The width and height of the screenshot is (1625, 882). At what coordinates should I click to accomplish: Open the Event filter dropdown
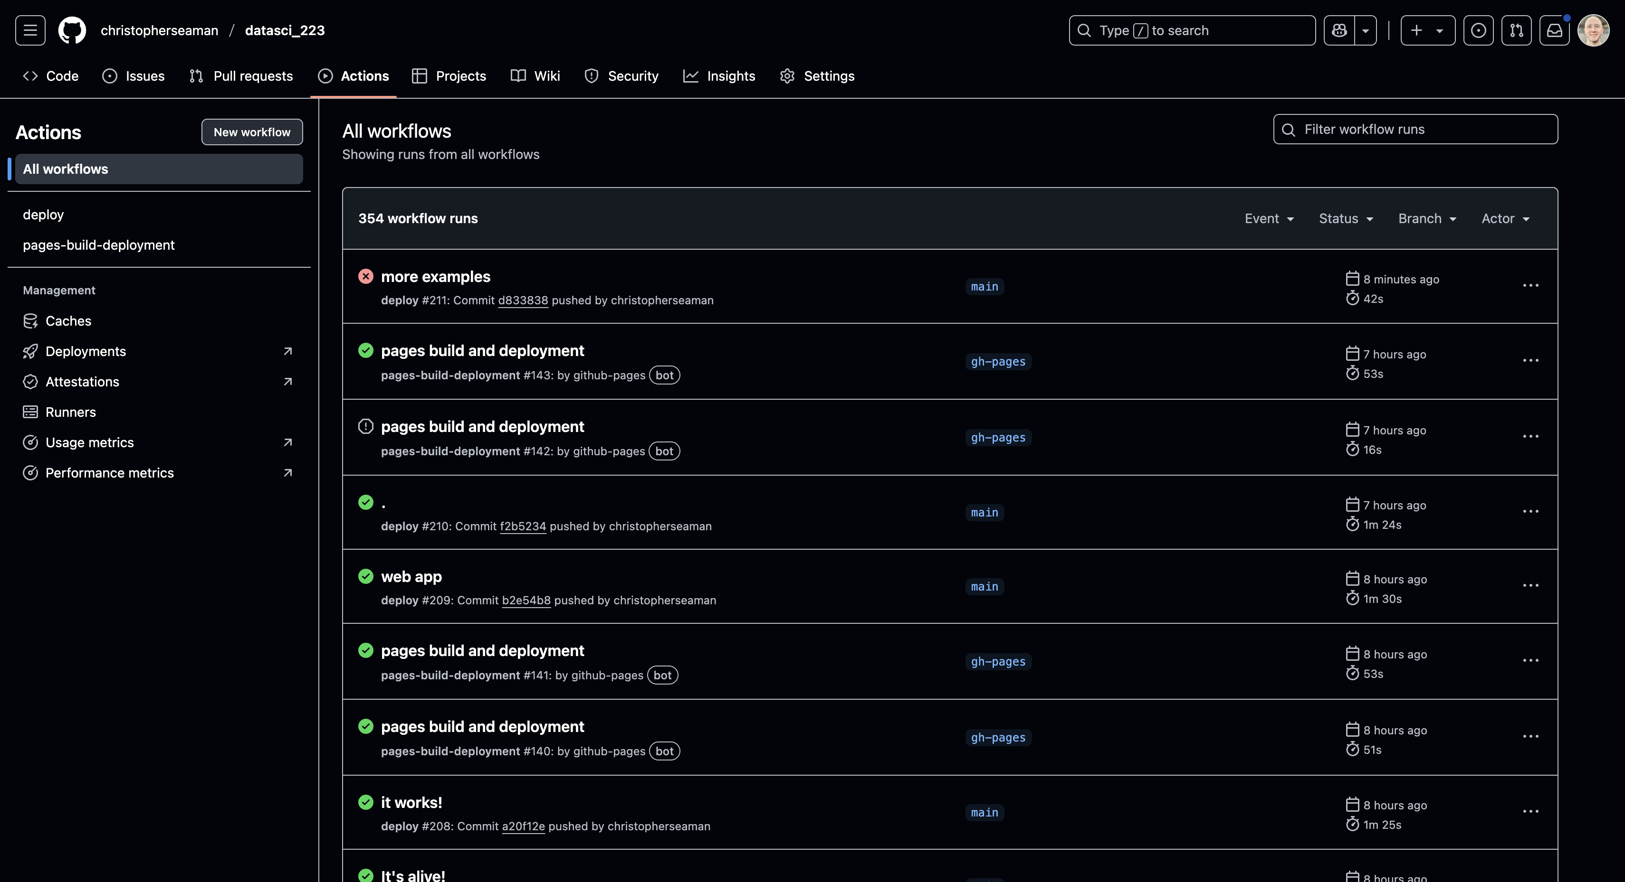pos(1269,218)
